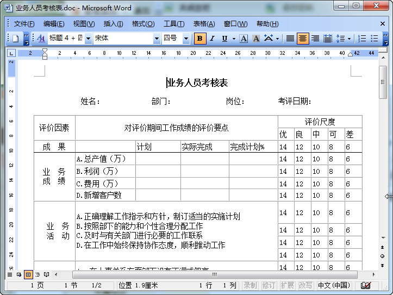Viewport: 393px width, 295px height.
Task: Open the 格式(O) menu
Action: pyautogui.click(x=143, y=24)
